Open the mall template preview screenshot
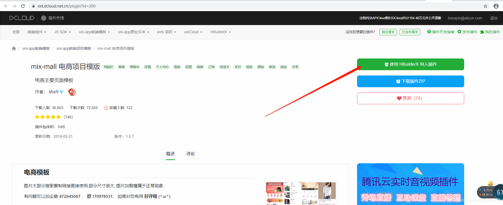Viewport: 503px width, 205px height. tap(301, 193)
